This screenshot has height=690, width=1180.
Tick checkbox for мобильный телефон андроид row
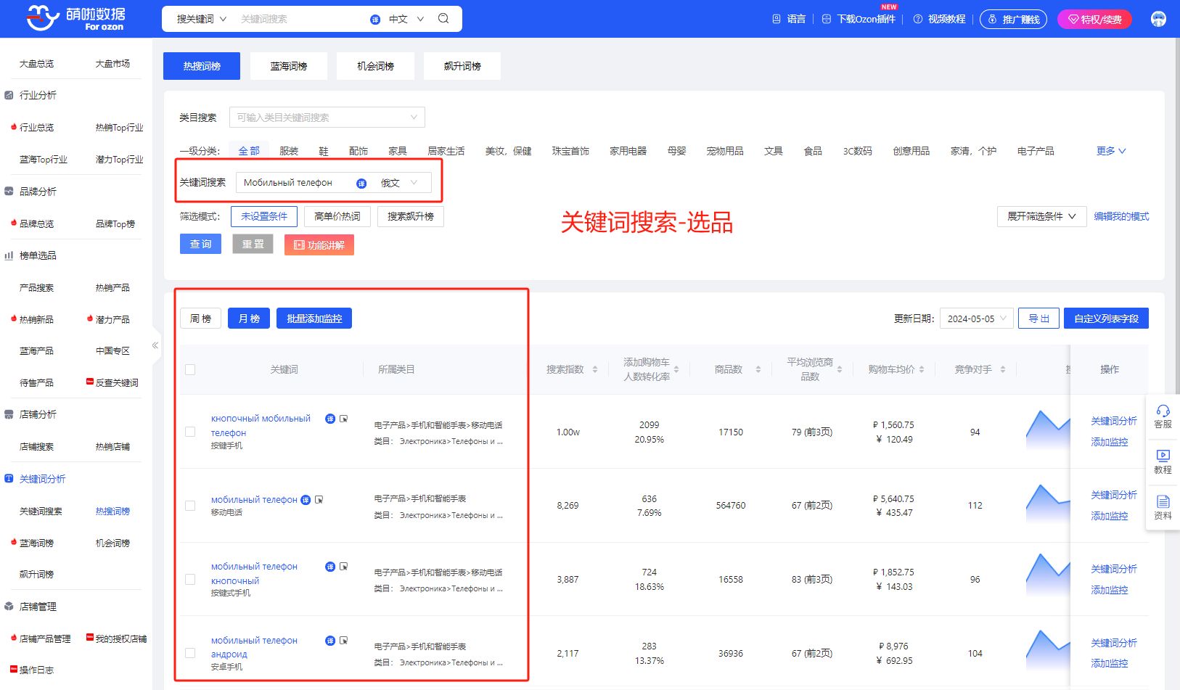190,653
